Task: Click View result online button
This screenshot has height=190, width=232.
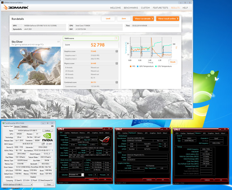Action: tap(168, 19)
